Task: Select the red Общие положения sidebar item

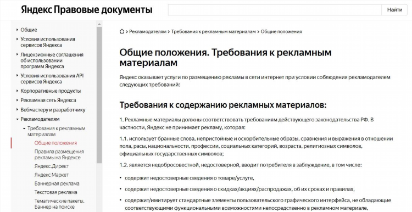Action: (55, 143)
